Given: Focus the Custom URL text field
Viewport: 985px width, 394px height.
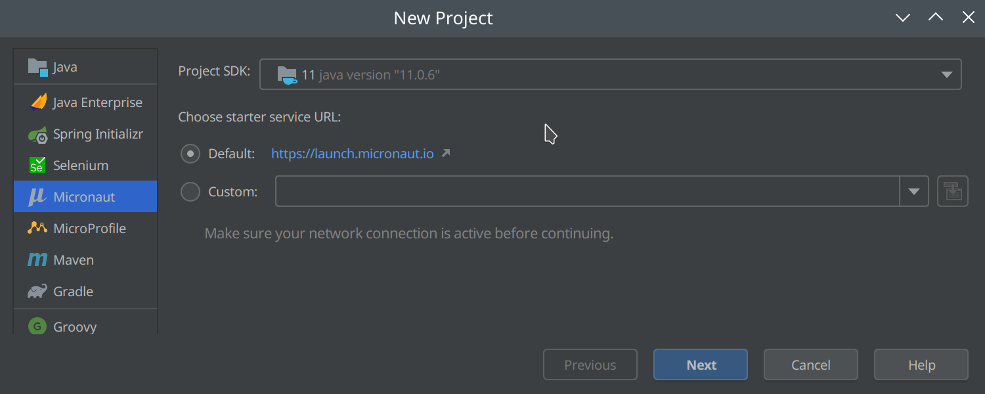Looking at the screenshot, I should (x=588, y=191).
